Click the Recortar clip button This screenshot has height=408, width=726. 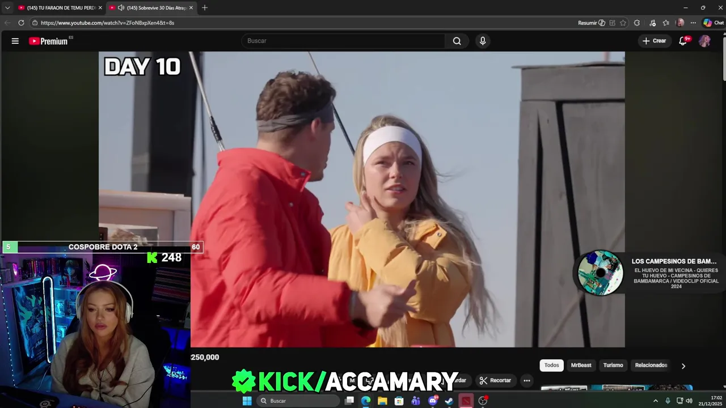[495, 381]
